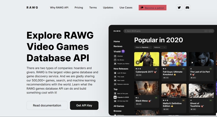Image resolution: width=217 pixels, height=117 pixels.
Task: Click Vivaldi purple avatar icon
Action: click(123, 51)
